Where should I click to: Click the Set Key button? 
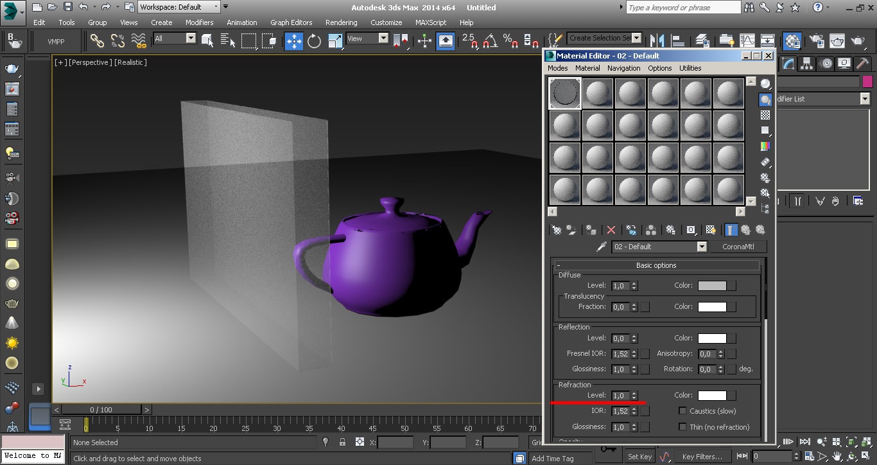coord(639,457)
